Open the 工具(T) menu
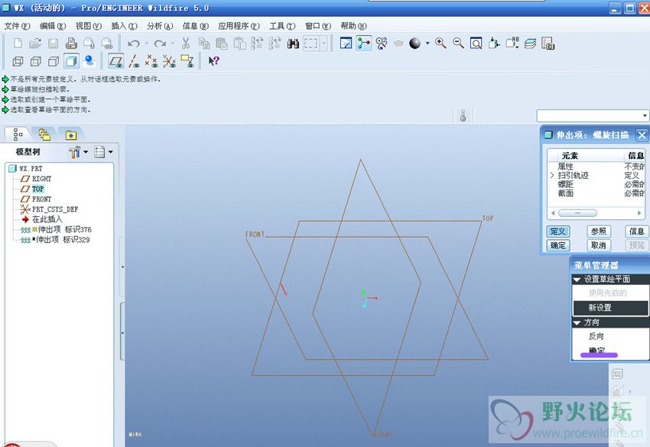The height and width of the screenshot is (447, 650). point(282,26)
